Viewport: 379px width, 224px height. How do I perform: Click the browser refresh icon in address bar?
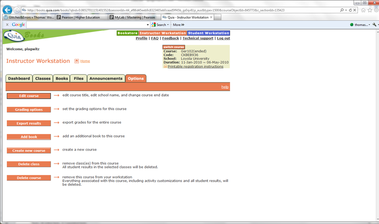350,10
